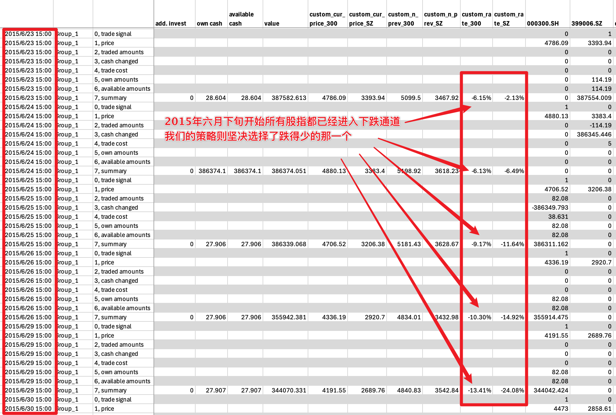
Task: Select '6, available amounts' label for 2015/6/29
Action: 122,381
